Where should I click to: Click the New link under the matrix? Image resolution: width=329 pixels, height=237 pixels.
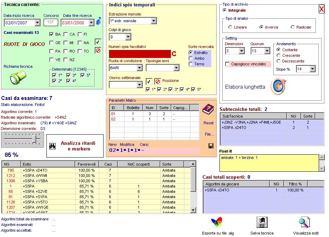(112, 144)
